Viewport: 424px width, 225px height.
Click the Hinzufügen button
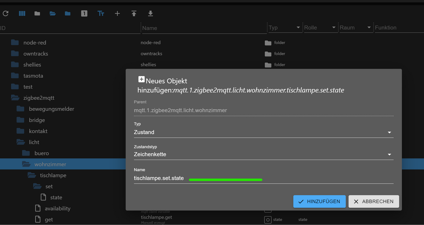tap(319, 201)
